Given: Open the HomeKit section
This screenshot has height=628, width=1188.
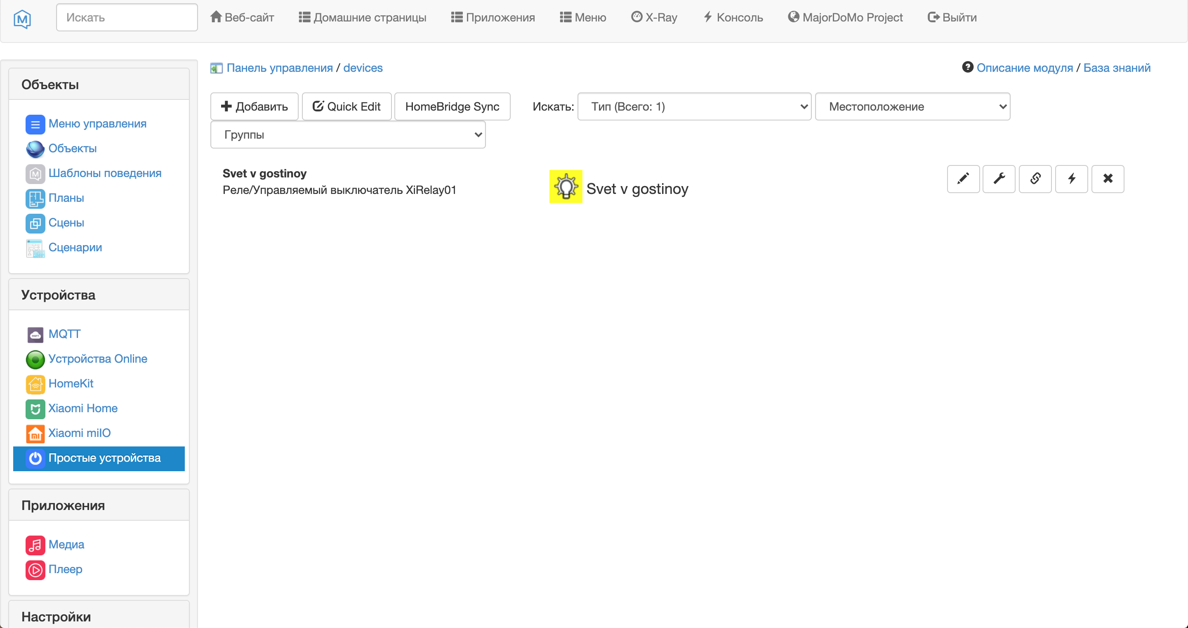Looking at the screenshot, I should (71, 383).
